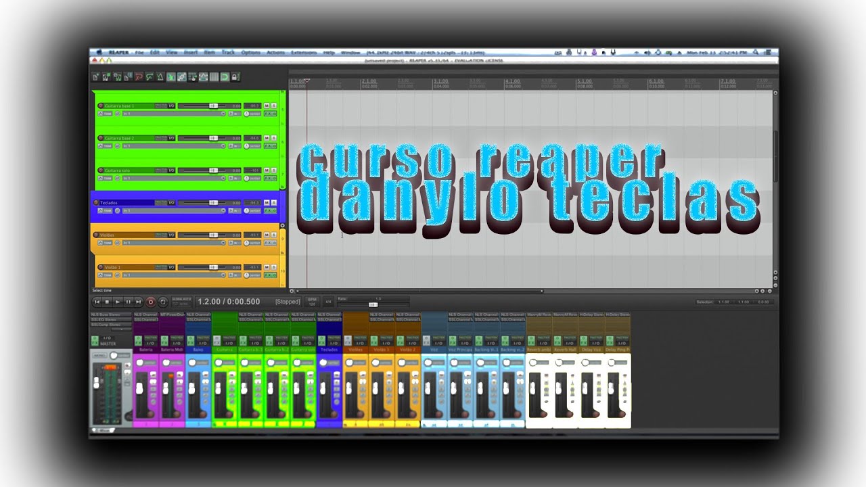Toggle the transport Repeat button
Viewport: 866px width, 487px height.
[x=163, y=302]
